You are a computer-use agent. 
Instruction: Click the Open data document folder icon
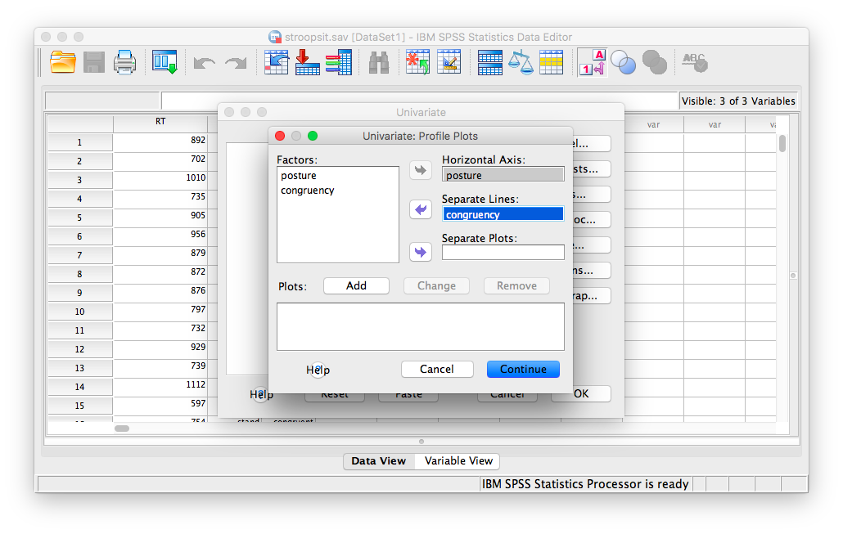click(63, 62)
